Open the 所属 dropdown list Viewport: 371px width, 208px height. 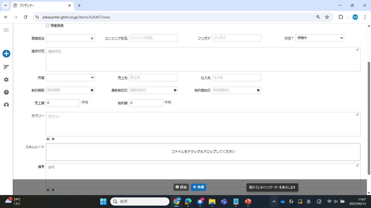pos(70,78)
